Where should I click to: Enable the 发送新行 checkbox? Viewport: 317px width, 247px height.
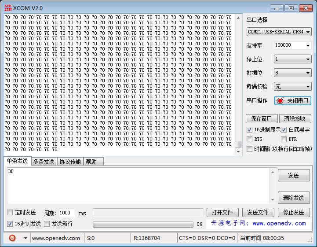click(47, 224)
